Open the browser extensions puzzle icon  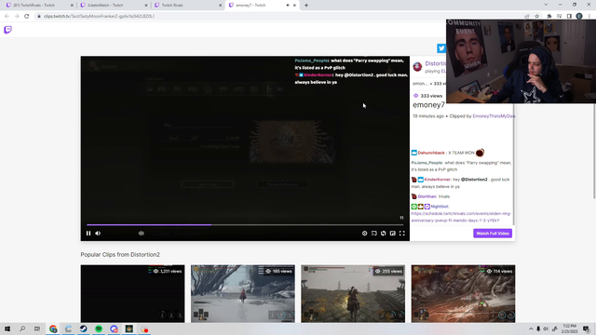tap(549, 17)
